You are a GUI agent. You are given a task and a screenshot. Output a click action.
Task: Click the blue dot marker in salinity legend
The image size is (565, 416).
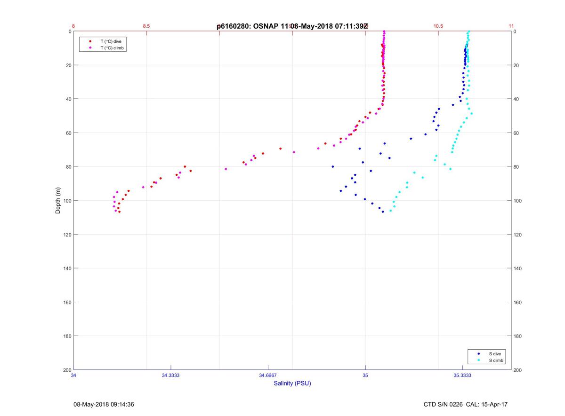click(x=478, y=353)
